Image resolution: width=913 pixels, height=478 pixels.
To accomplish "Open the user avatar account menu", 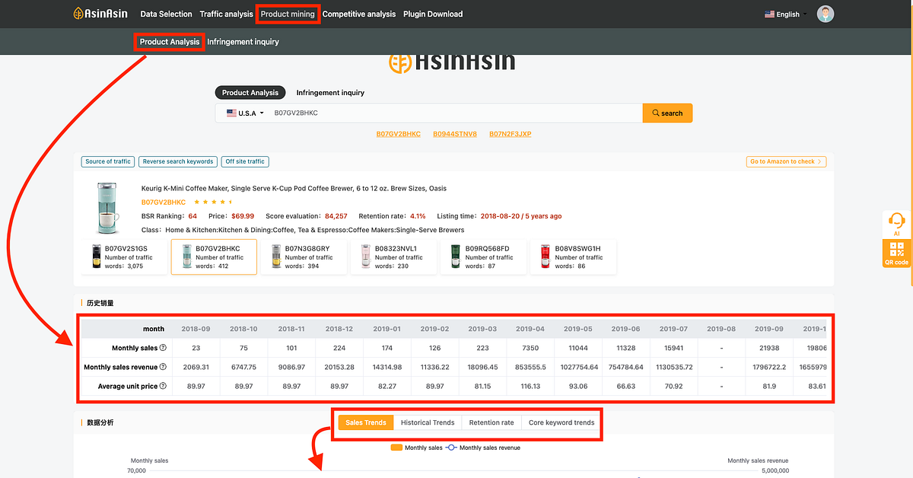I will click(x=826, y=13).
